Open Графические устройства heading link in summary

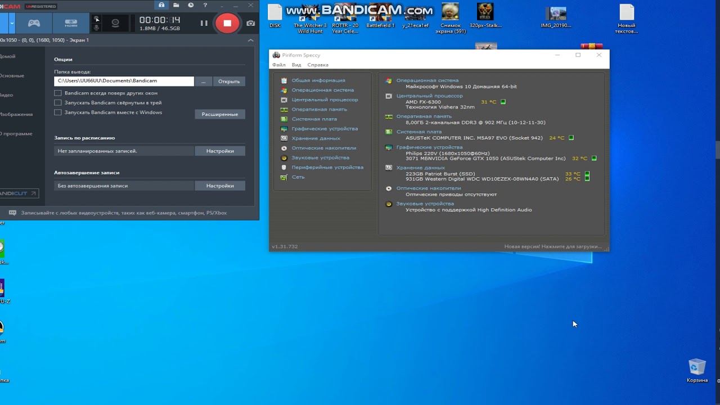pyautogui.click(x=429, y=147)
